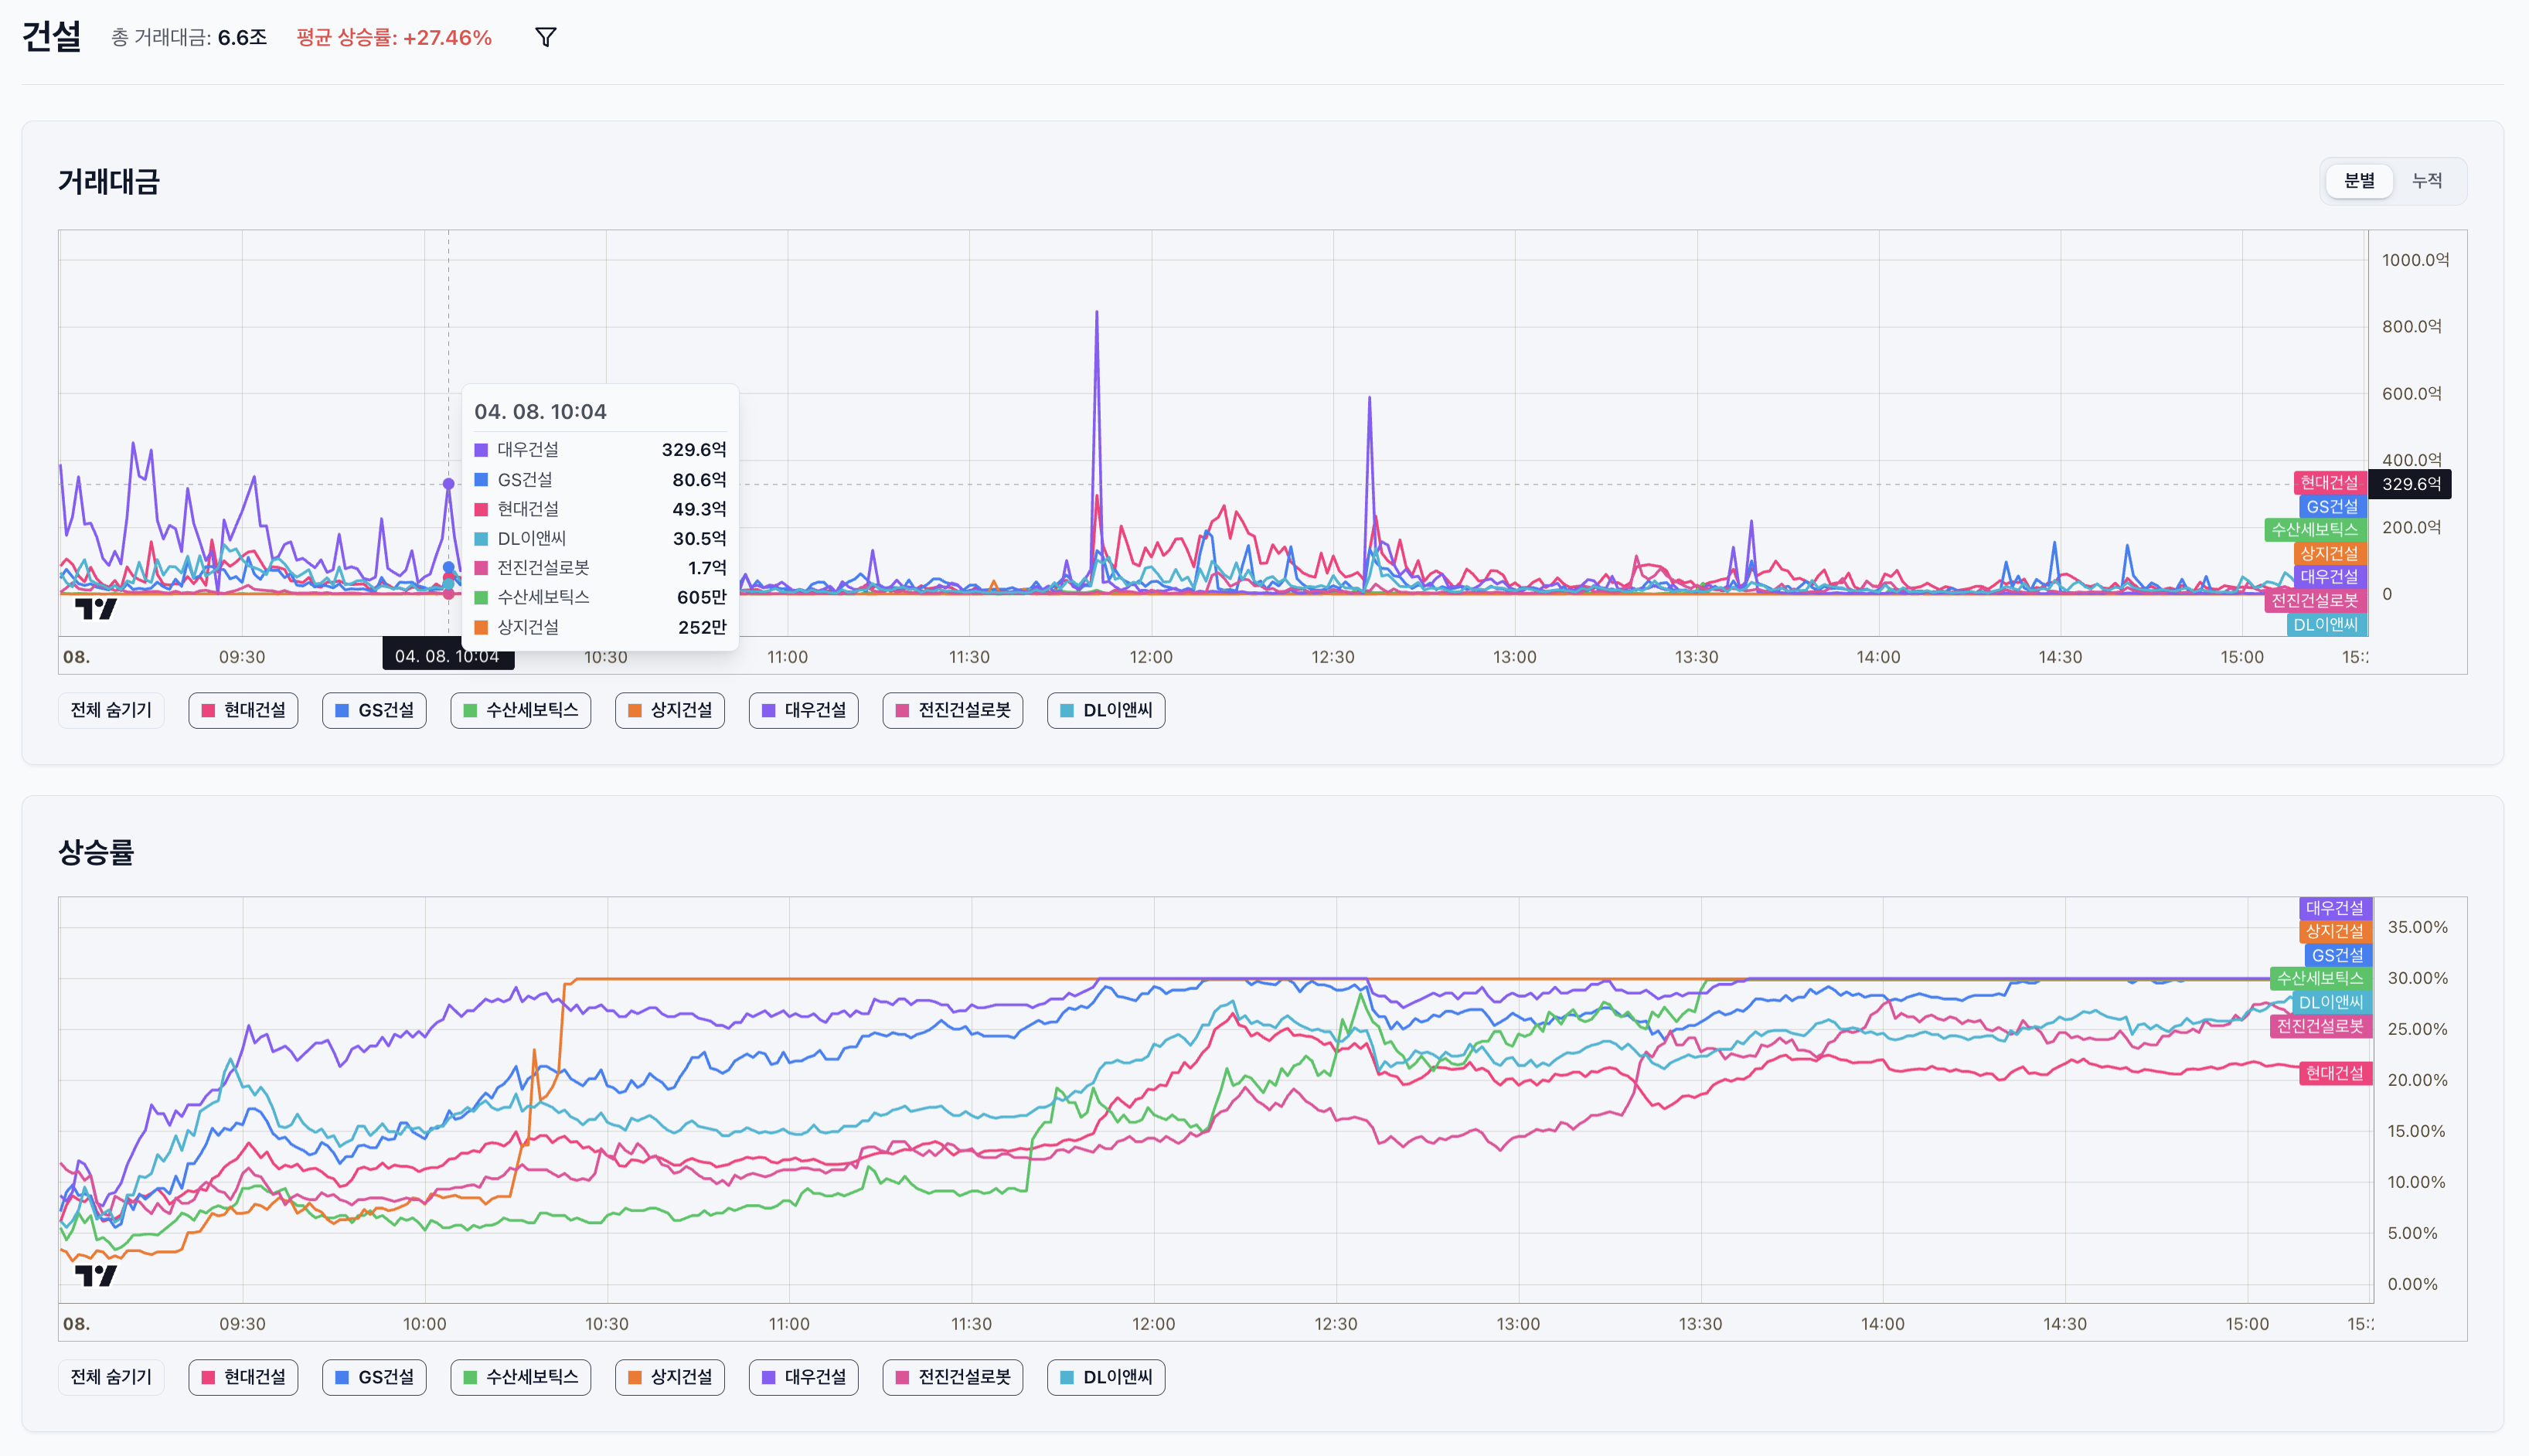Click 수산세보틱스 605만 row in tooltip

pos(600,597)
